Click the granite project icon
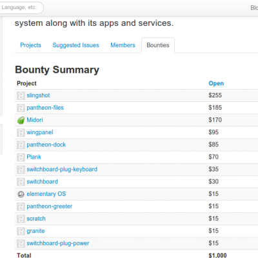 [x=21, y=232]
